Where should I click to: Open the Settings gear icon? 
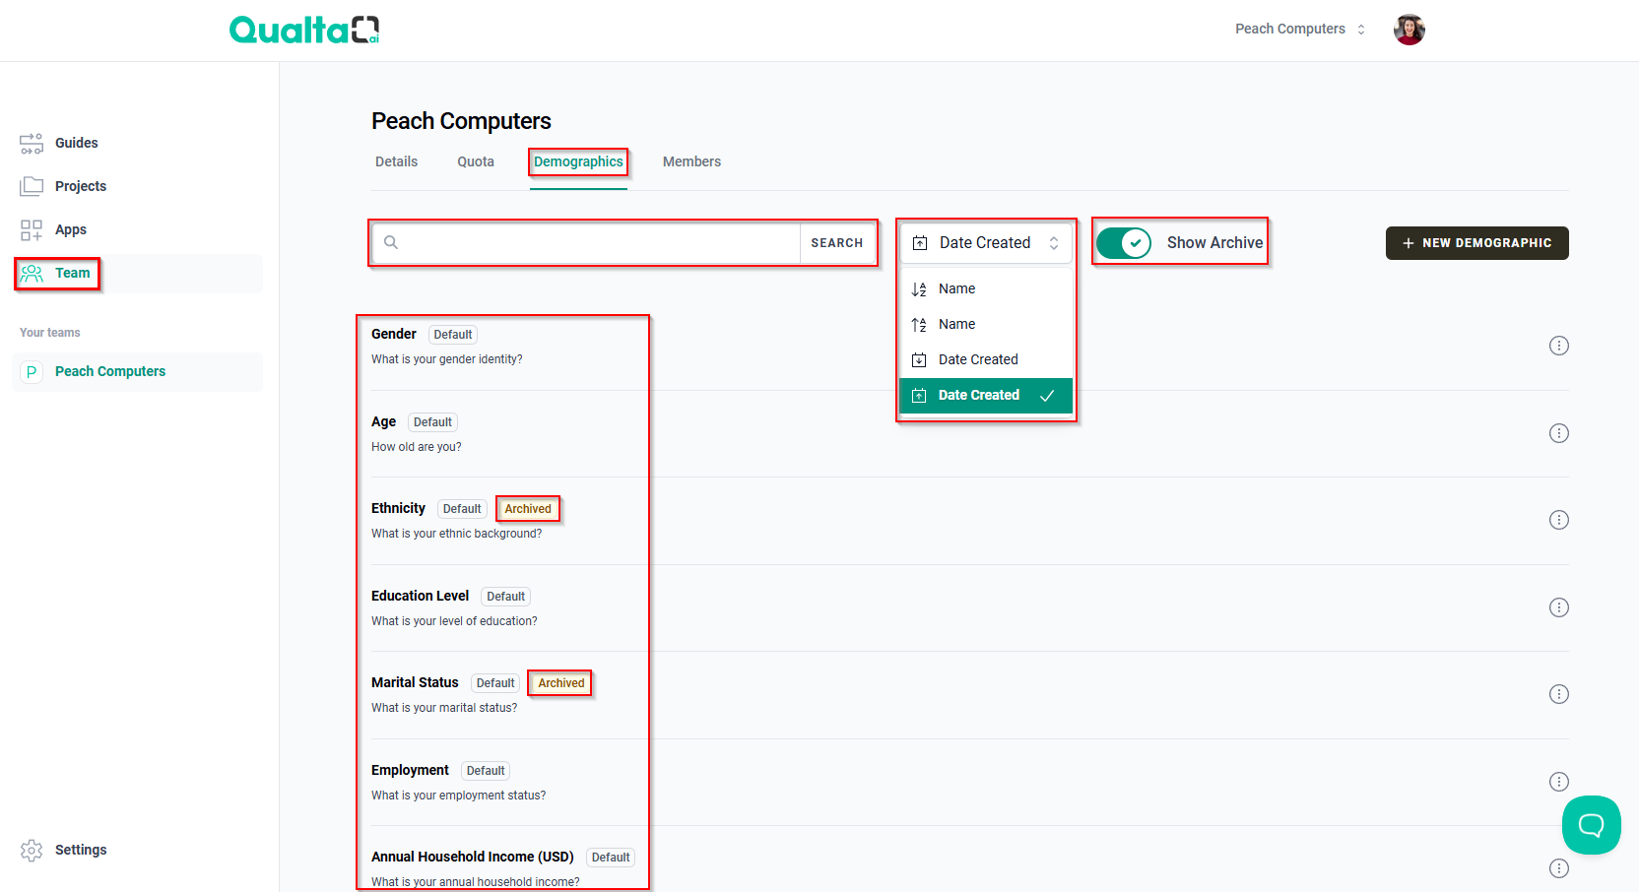[x=32, y=850]
